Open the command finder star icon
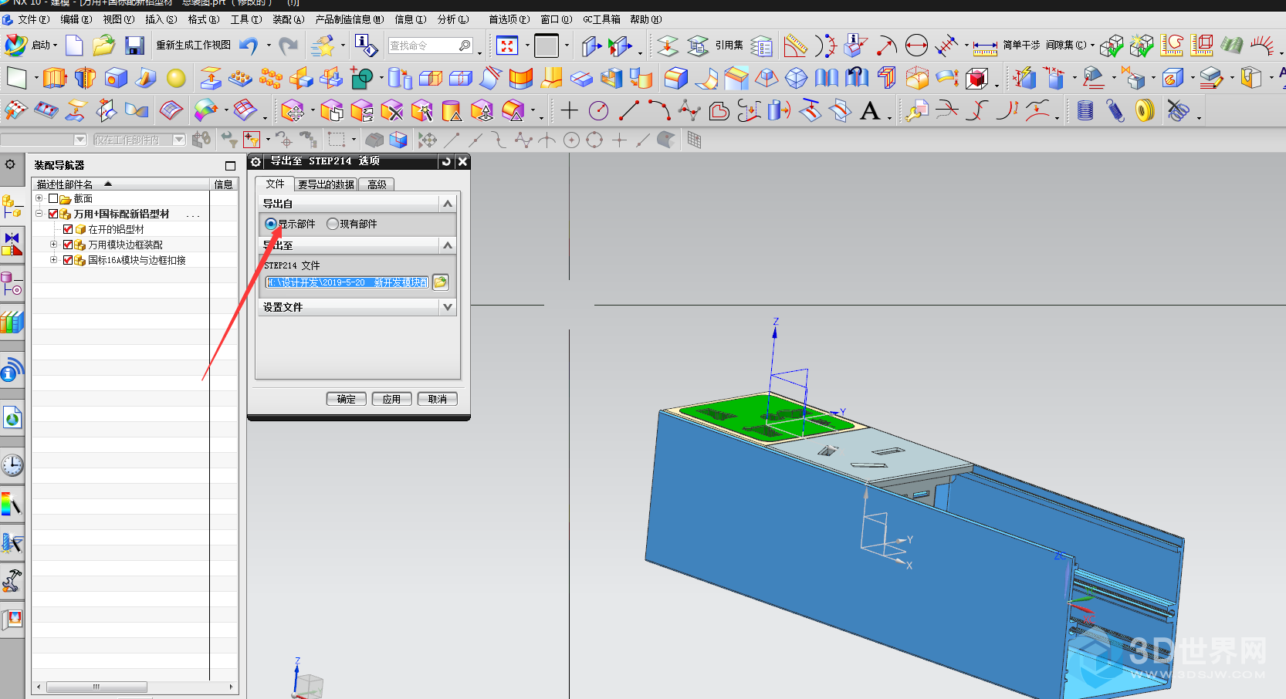This screenshot has width=1286, height=699. [x=322, y=46]
